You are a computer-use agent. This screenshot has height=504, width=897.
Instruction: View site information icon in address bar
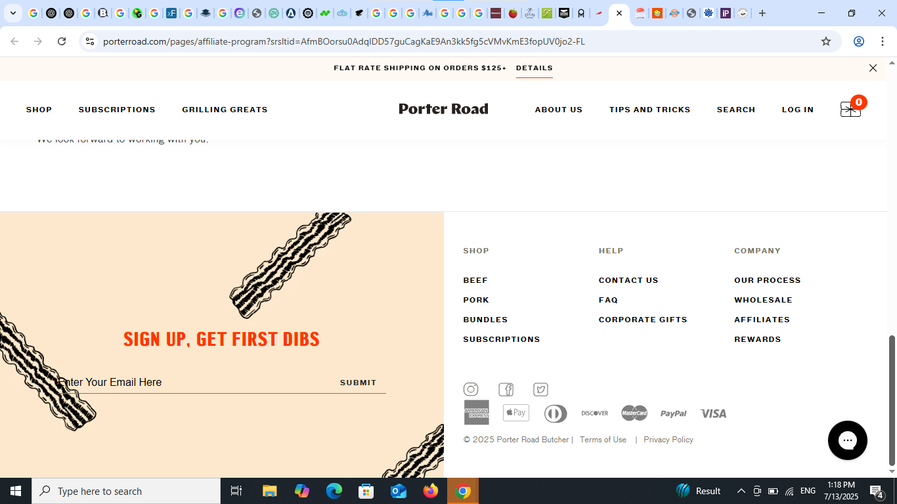[x=90, y=41]
